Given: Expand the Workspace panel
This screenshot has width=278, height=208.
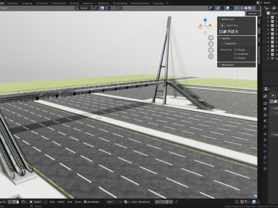Looking at the screenshot, I should [220, 65].
